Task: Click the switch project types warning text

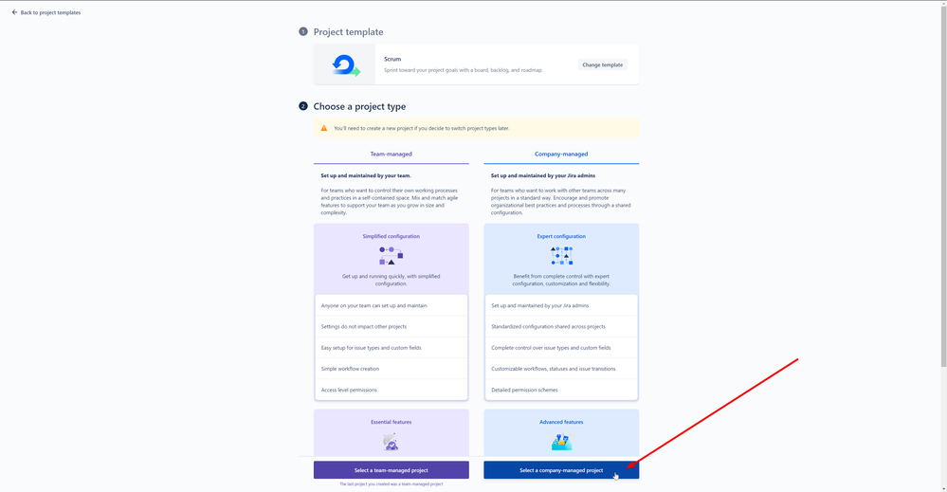Action: pos(422,128)
